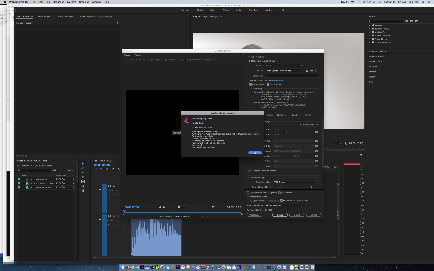Click sample export.mp4 output name link
The image size is (434, 271).
(x=274, y=80)
